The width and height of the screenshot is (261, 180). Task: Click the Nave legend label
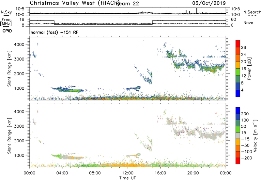coord(248,22)
